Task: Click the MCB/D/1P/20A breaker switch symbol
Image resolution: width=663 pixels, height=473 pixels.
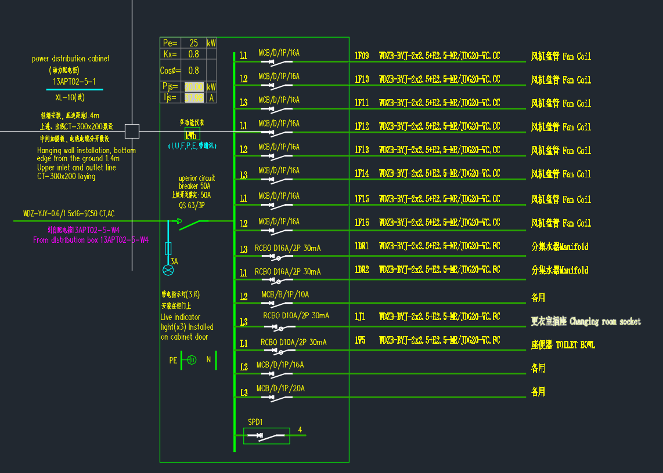Action: click(276, 398)
